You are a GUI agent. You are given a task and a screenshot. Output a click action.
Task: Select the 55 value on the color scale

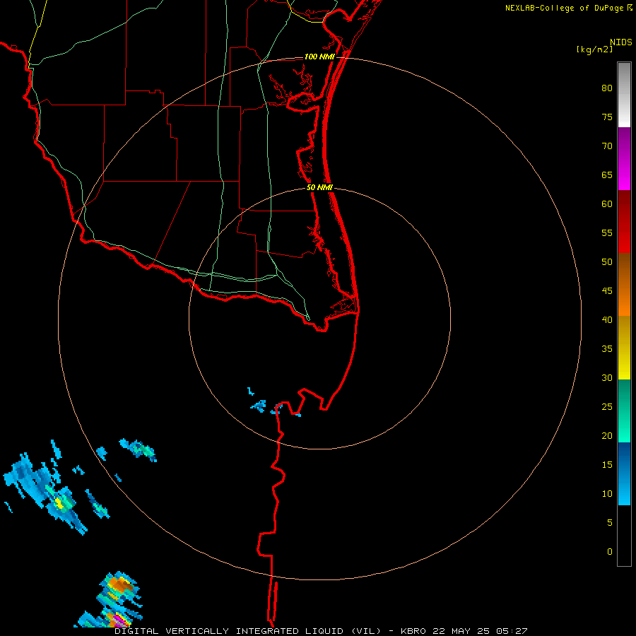(x=607, y=232)
